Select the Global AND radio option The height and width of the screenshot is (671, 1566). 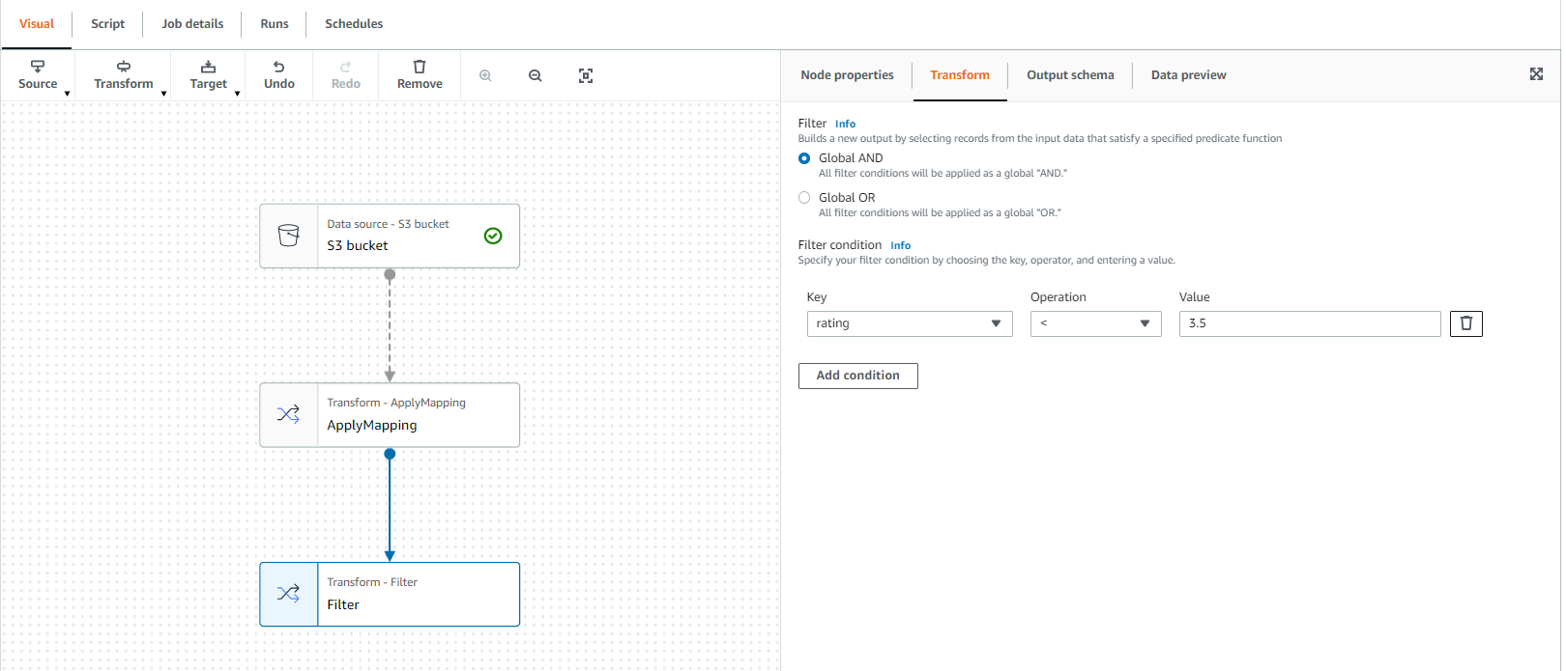tap(804, 158)
